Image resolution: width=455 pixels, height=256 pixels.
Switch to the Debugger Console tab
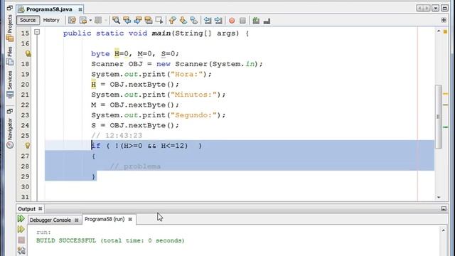(x=50, y=220)
